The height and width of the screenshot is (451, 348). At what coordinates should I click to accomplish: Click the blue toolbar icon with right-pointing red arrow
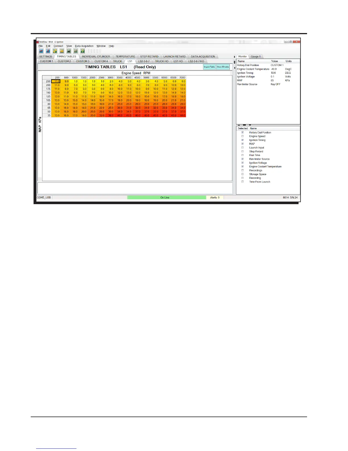pyautogui.click(x=41, y=51)
